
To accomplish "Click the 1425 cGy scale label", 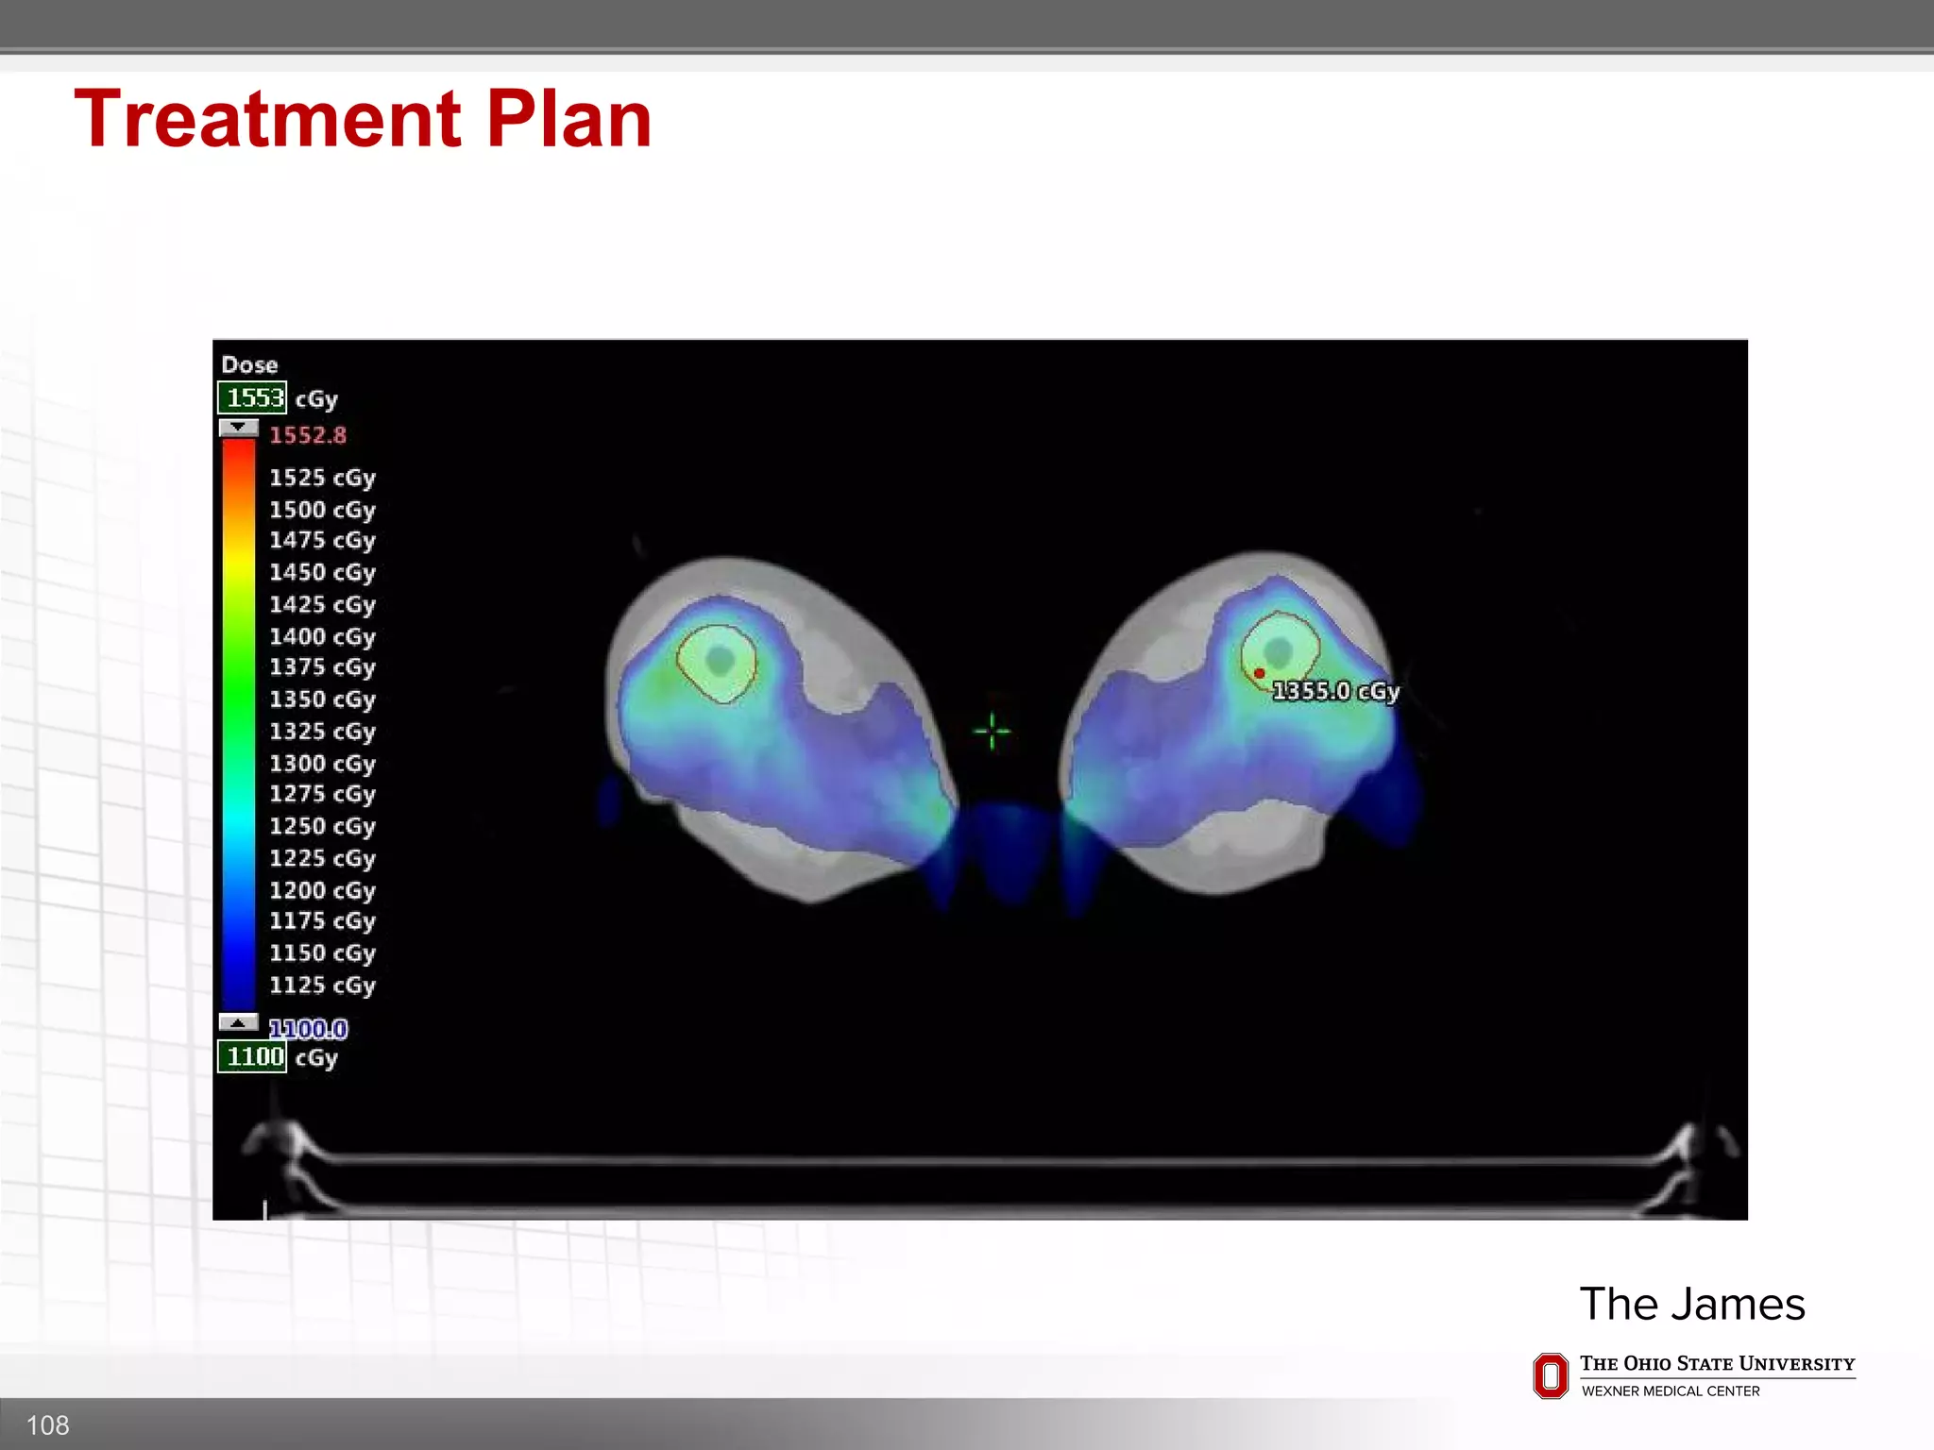I will point(322,604).
